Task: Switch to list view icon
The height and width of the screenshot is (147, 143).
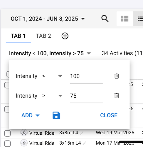Action: (139, 19)
